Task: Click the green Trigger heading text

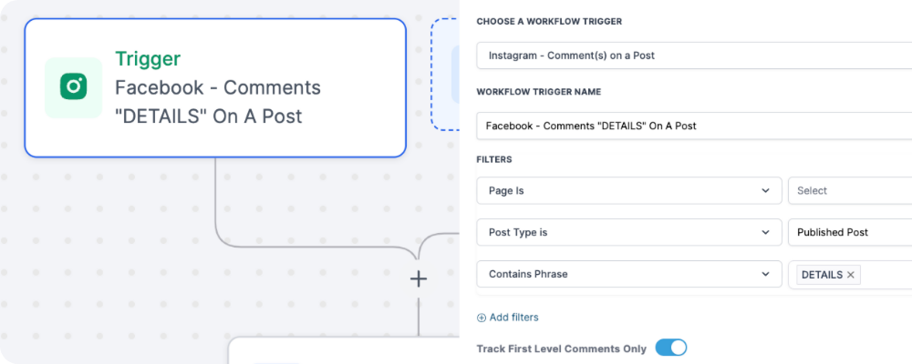Action: click(148, 58)
